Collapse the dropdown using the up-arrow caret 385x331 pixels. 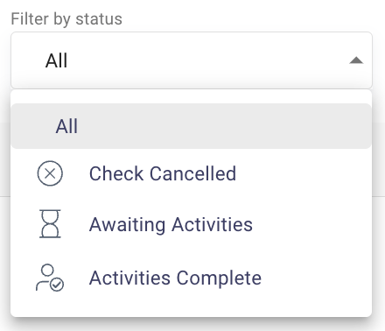pyautogui.click(x=356, y=60)
